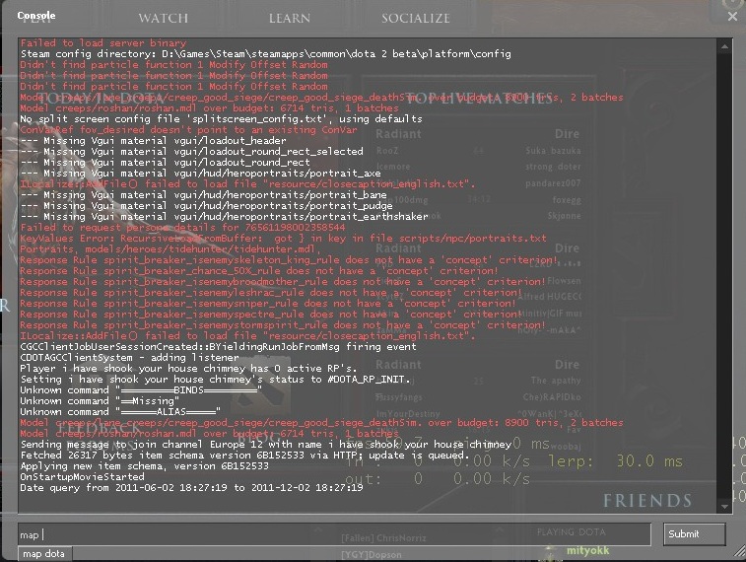The height and width of the screenshot is (562, 746).
Task: Open the LEARN tab behind console
Action: coord(290,18)
